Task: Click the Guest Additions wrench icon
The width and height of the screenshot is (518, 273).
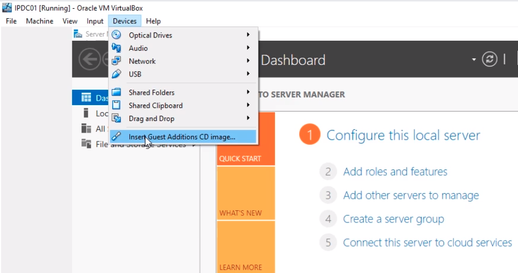Action: (x=116, y=136)
